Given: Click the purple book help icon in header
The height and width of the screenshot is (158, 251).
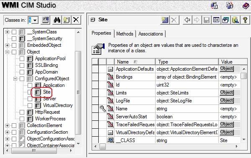Looking at the screenshot, I should click(x=246, y=6).
